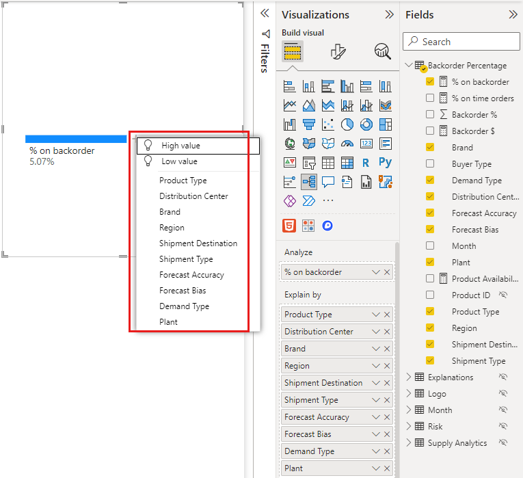Select the Power Automate visual icon
The image size is (523, 478).
[308, 201]
